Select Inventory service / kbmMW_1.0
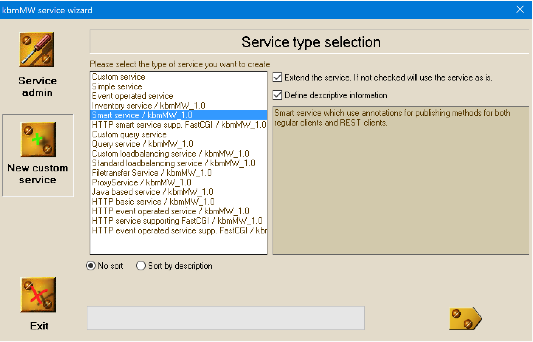This screenshot has width=533, height=342. [x=149, y=106]
